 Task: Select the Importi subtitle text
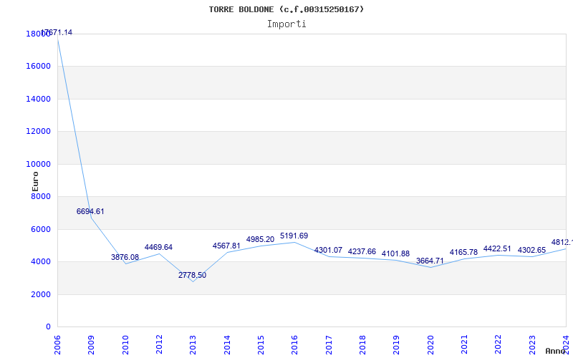286,24
